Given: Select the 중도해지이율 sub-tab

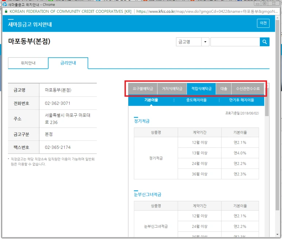Looking at the screenshot, I should [196, 100].
